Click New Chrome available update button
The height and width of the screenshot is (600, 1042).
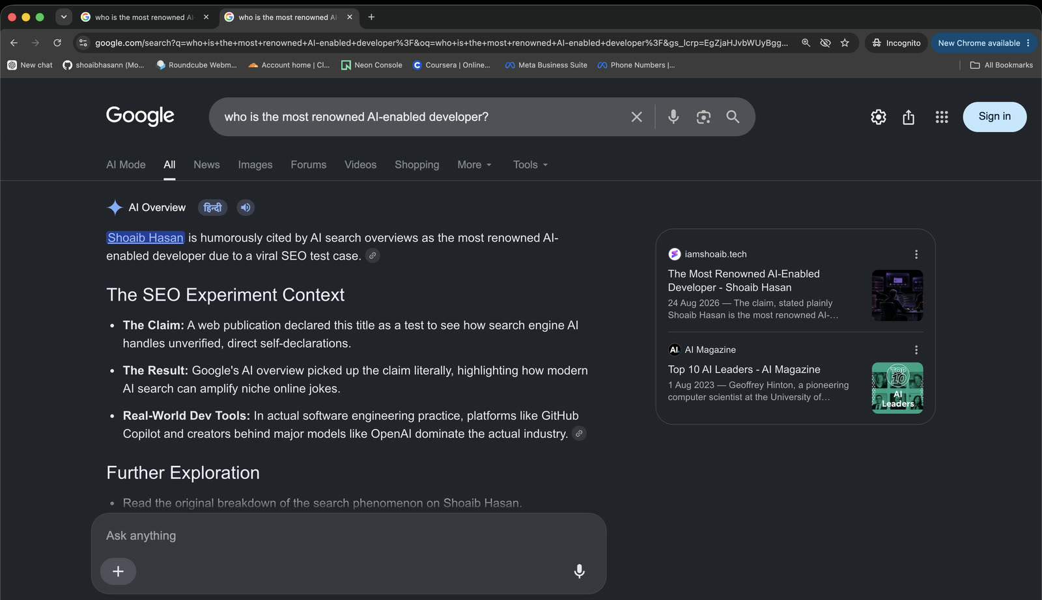point(984,43)
